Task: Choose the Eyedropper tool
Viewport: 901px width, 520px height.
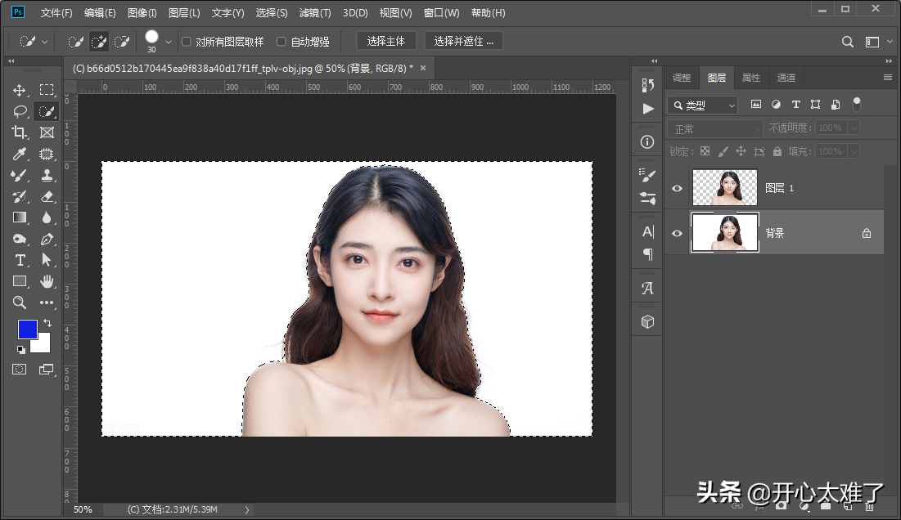Action: point(20,154)
